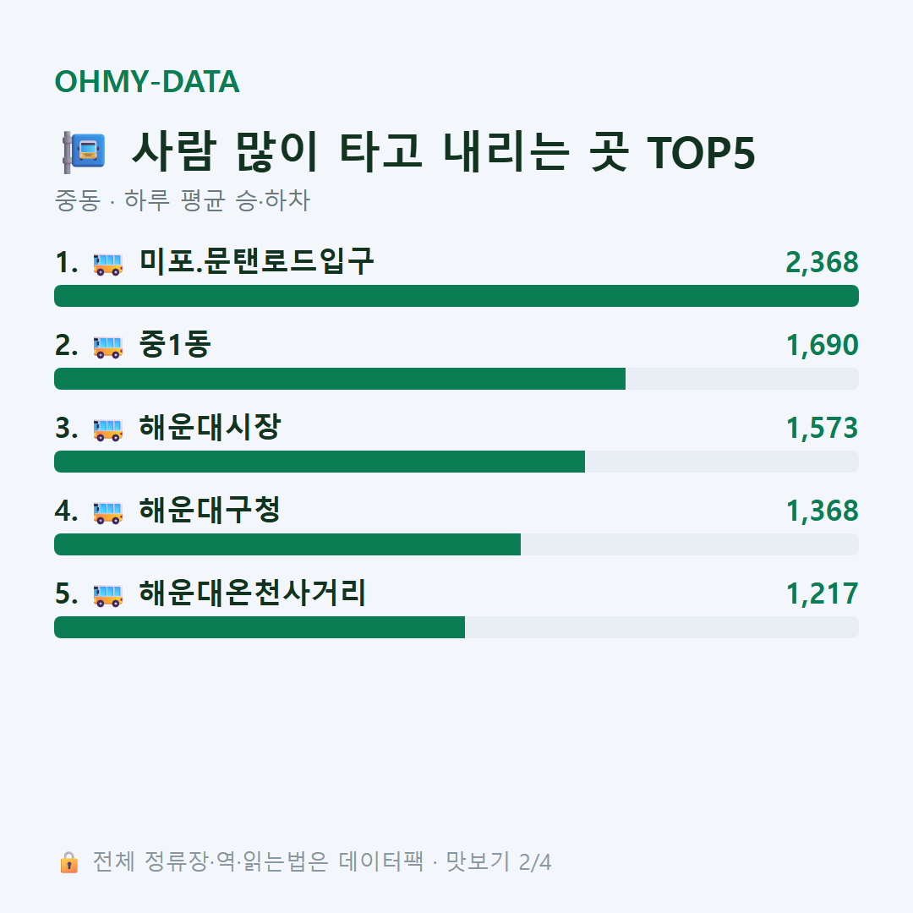The height and width of the screenshot is (913, 913).
Task: Click the lock icon in footer
Action: [x=69, y=861]
